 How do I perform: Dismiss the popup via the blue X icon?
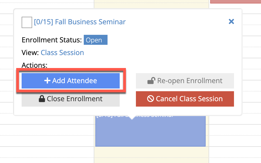point(231,22)
